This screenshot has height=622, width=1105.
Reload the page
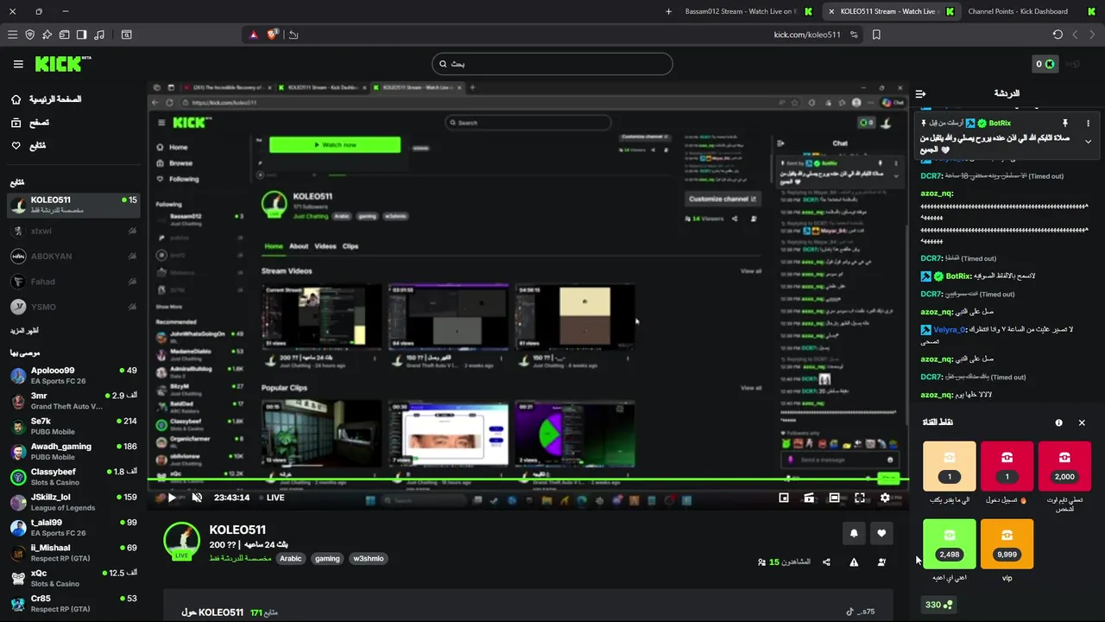(x=1058, y=35)
